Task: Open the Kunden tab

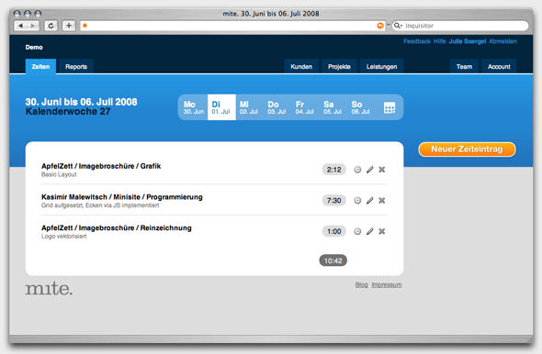Action: click(301, 66)
